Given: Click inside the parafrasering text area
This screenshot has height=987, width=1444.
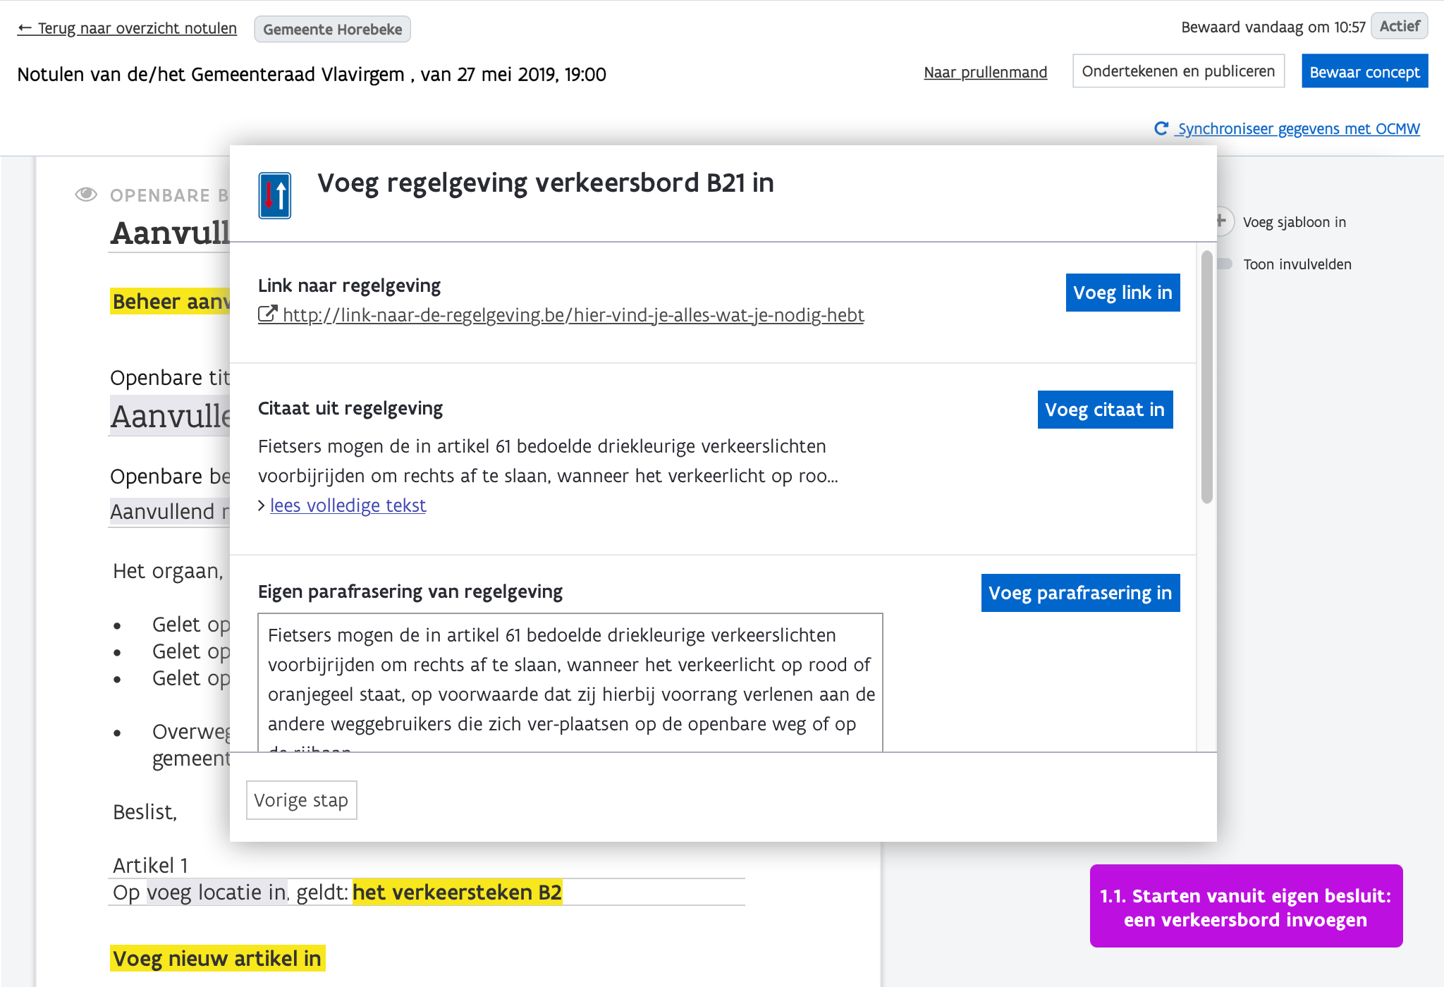Looking at the screenshot, I should tap(570, 680).
